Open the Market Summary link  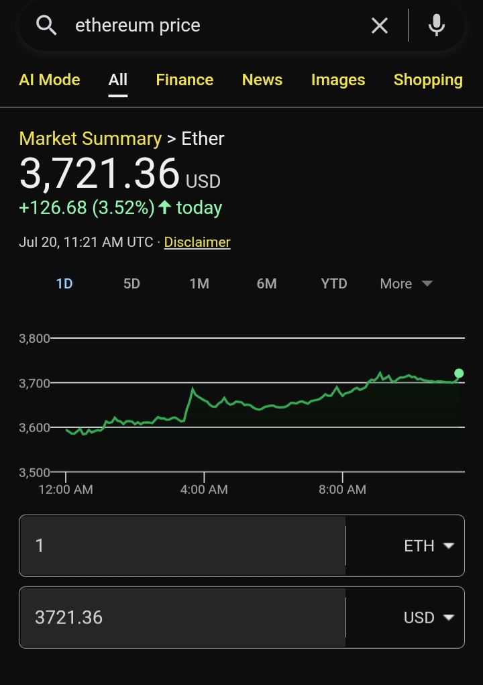click(x=91, y=138)
